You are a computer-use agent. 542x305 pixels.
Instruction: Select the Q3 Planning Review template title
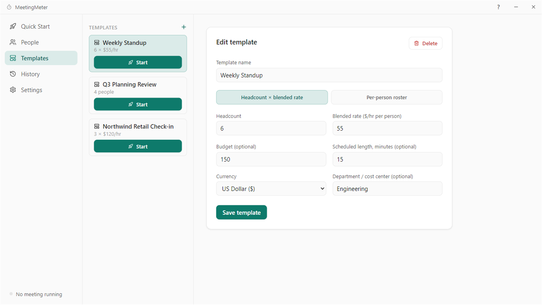pyautogui.click(x=129, y=84)
